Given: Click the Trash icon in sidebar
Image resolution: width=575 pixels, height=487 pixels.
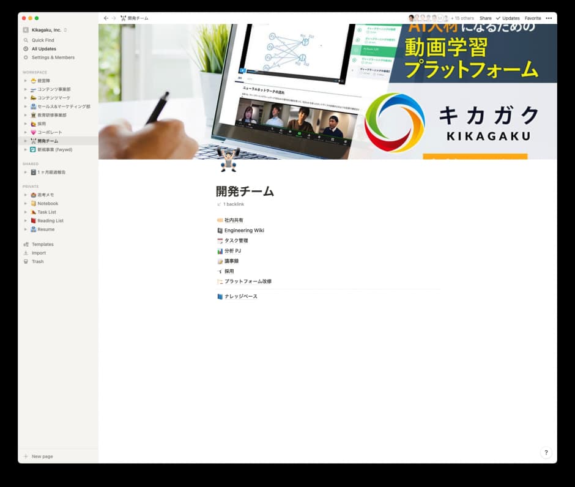Looking at the screenshot, I should pyautogui.click(x=26, y=261).
